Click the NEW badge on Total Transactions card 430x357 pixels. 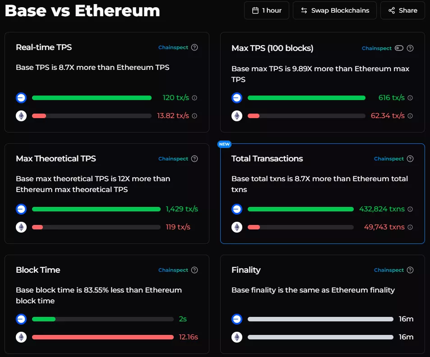point(224,144)
